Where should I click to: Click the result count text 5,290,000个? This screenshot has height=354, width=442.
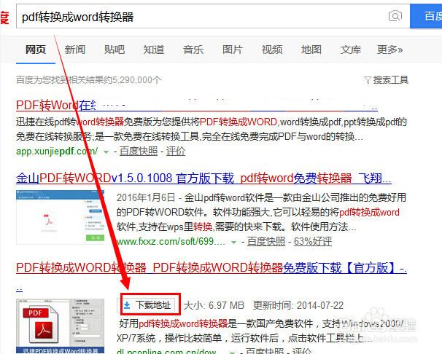click(x=137, y=80)
